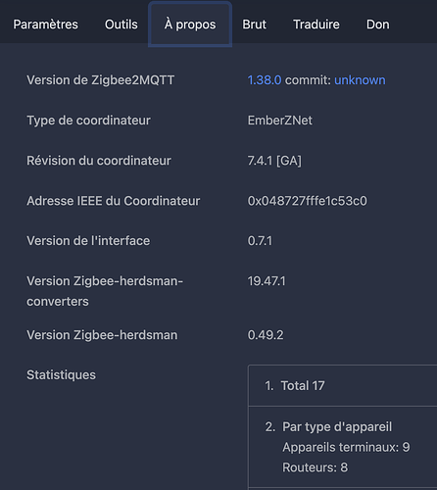Select the À propos tab
This screenshot has width=437, height=490.
tap(190, 24)
